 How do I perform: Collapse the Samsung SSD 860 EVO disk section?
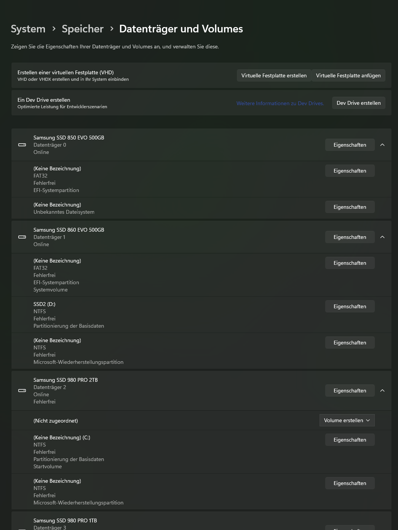point(382,237)
